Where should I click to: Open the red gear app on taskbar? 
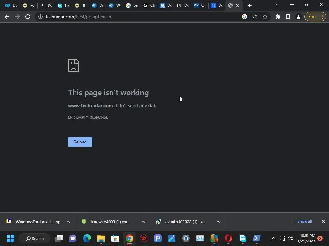144,238
